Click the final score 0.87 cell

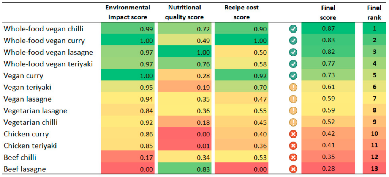[x=328, y=29]
